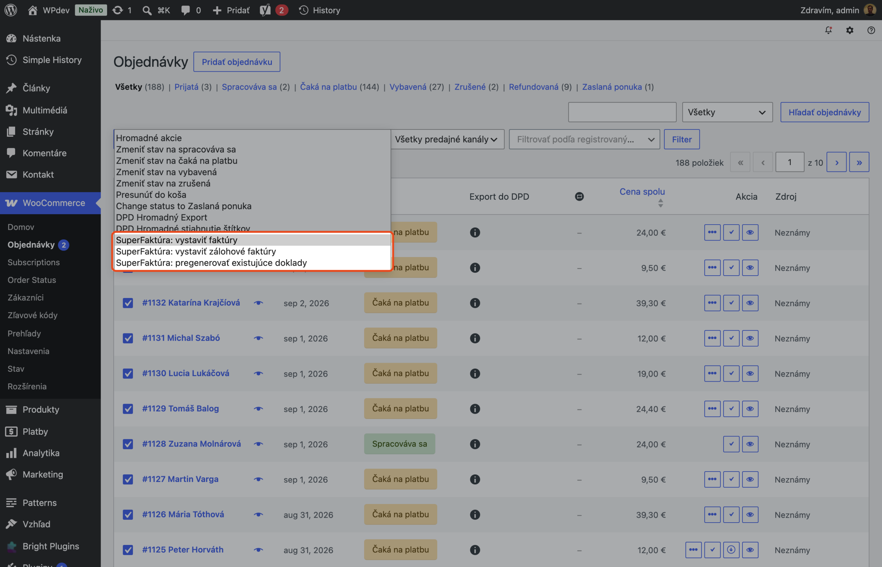This screenshot has height=567, width=882.
Task: Uncheck order #1125 Peter Horváth
Action: coord(128,550)
